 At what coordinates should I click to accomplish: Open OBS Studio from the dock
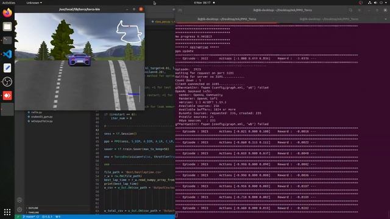(x=7, y=82)
